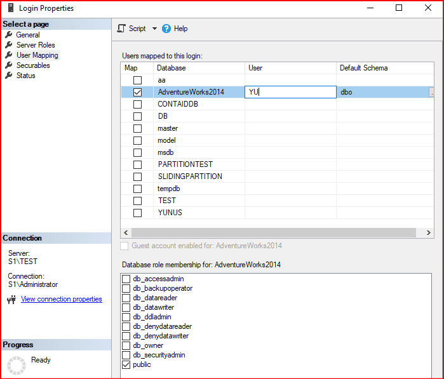This screenshot has height=379, width=444.
Task: Click the Script toolbar icon
Action: [122, 29]
